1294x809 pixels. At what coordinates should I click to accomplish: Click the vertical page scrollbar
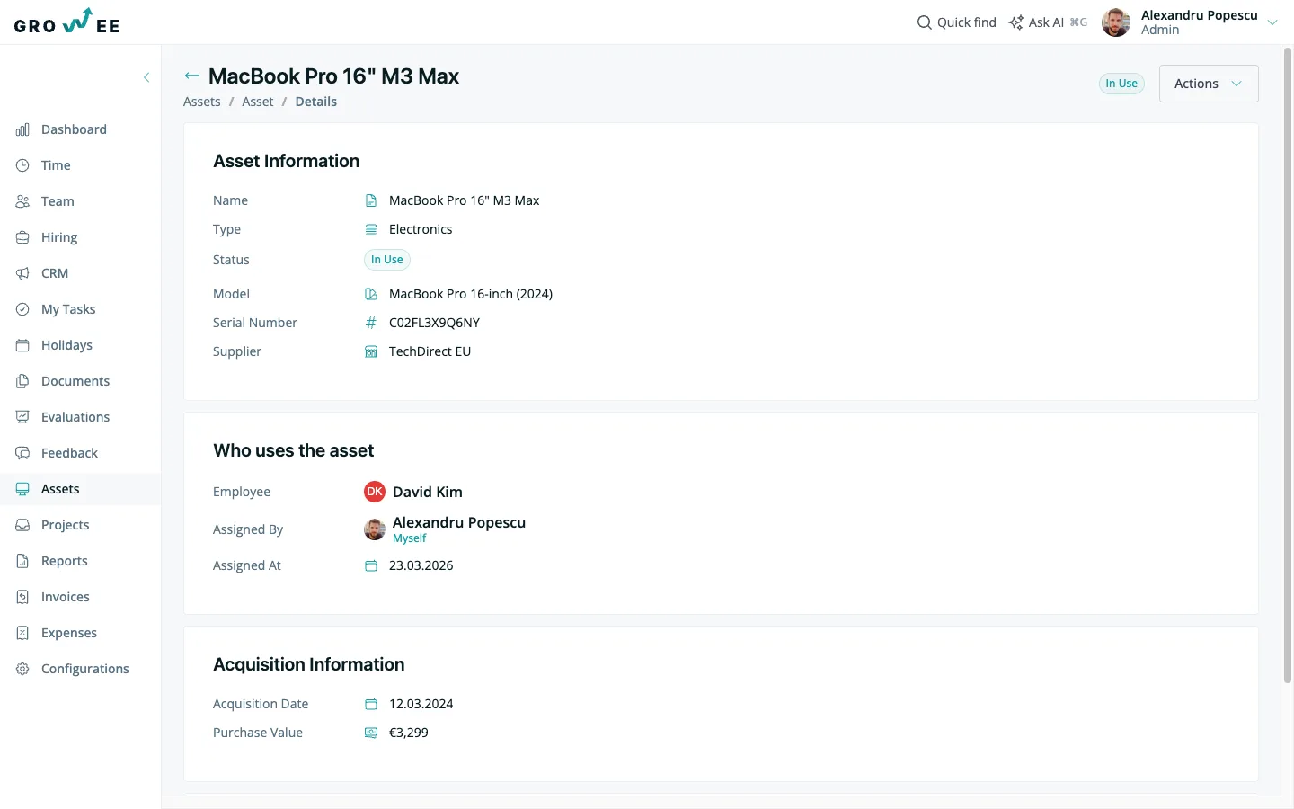pyautogui.click(x=1288, y=364)
